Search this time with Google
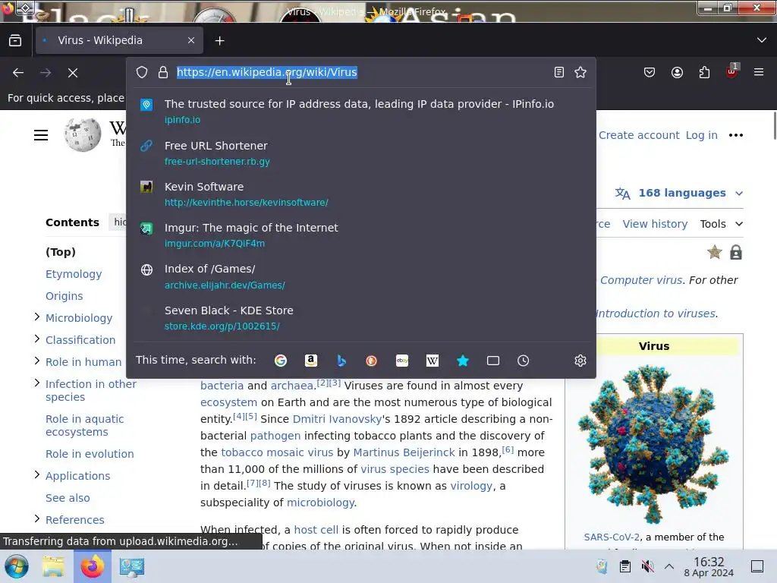This screenshot has height=583, width=777. click(281, 361)
